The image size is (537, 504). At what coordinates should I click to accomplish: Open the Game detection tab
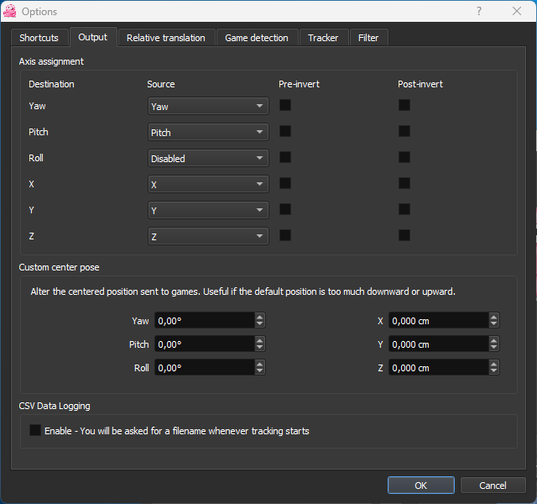point(256,38)
